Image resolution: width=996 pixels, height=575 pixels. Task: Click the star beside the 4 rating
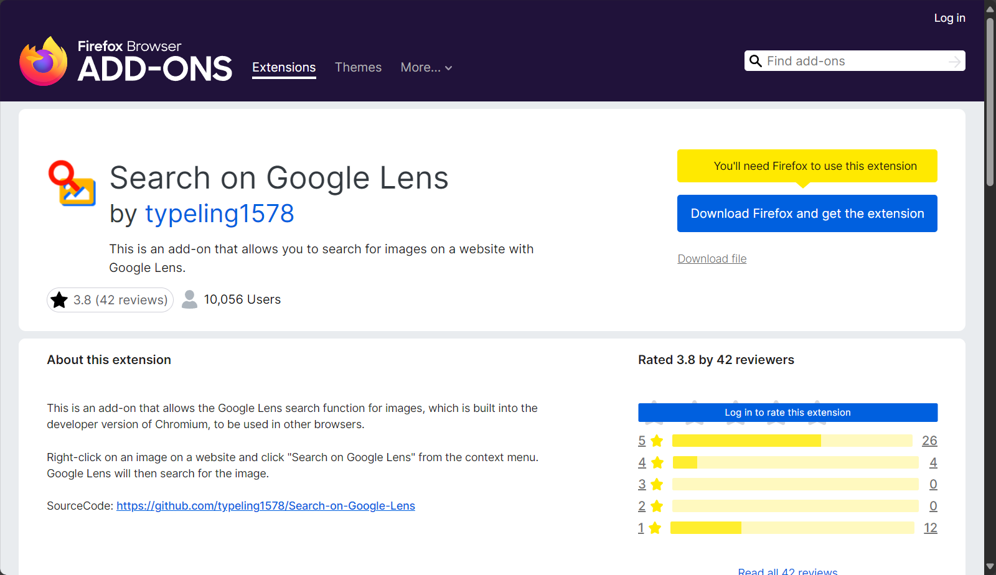pyautogui.click(x=657, y=462)
